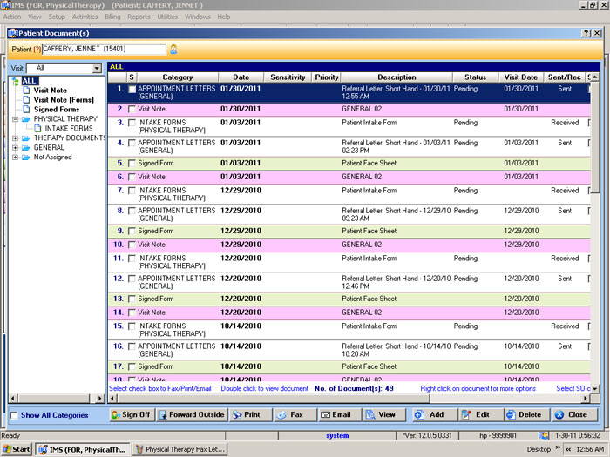610x457 pixels.
Task: Open the Billing menu
Action: [x=112, y=17]
